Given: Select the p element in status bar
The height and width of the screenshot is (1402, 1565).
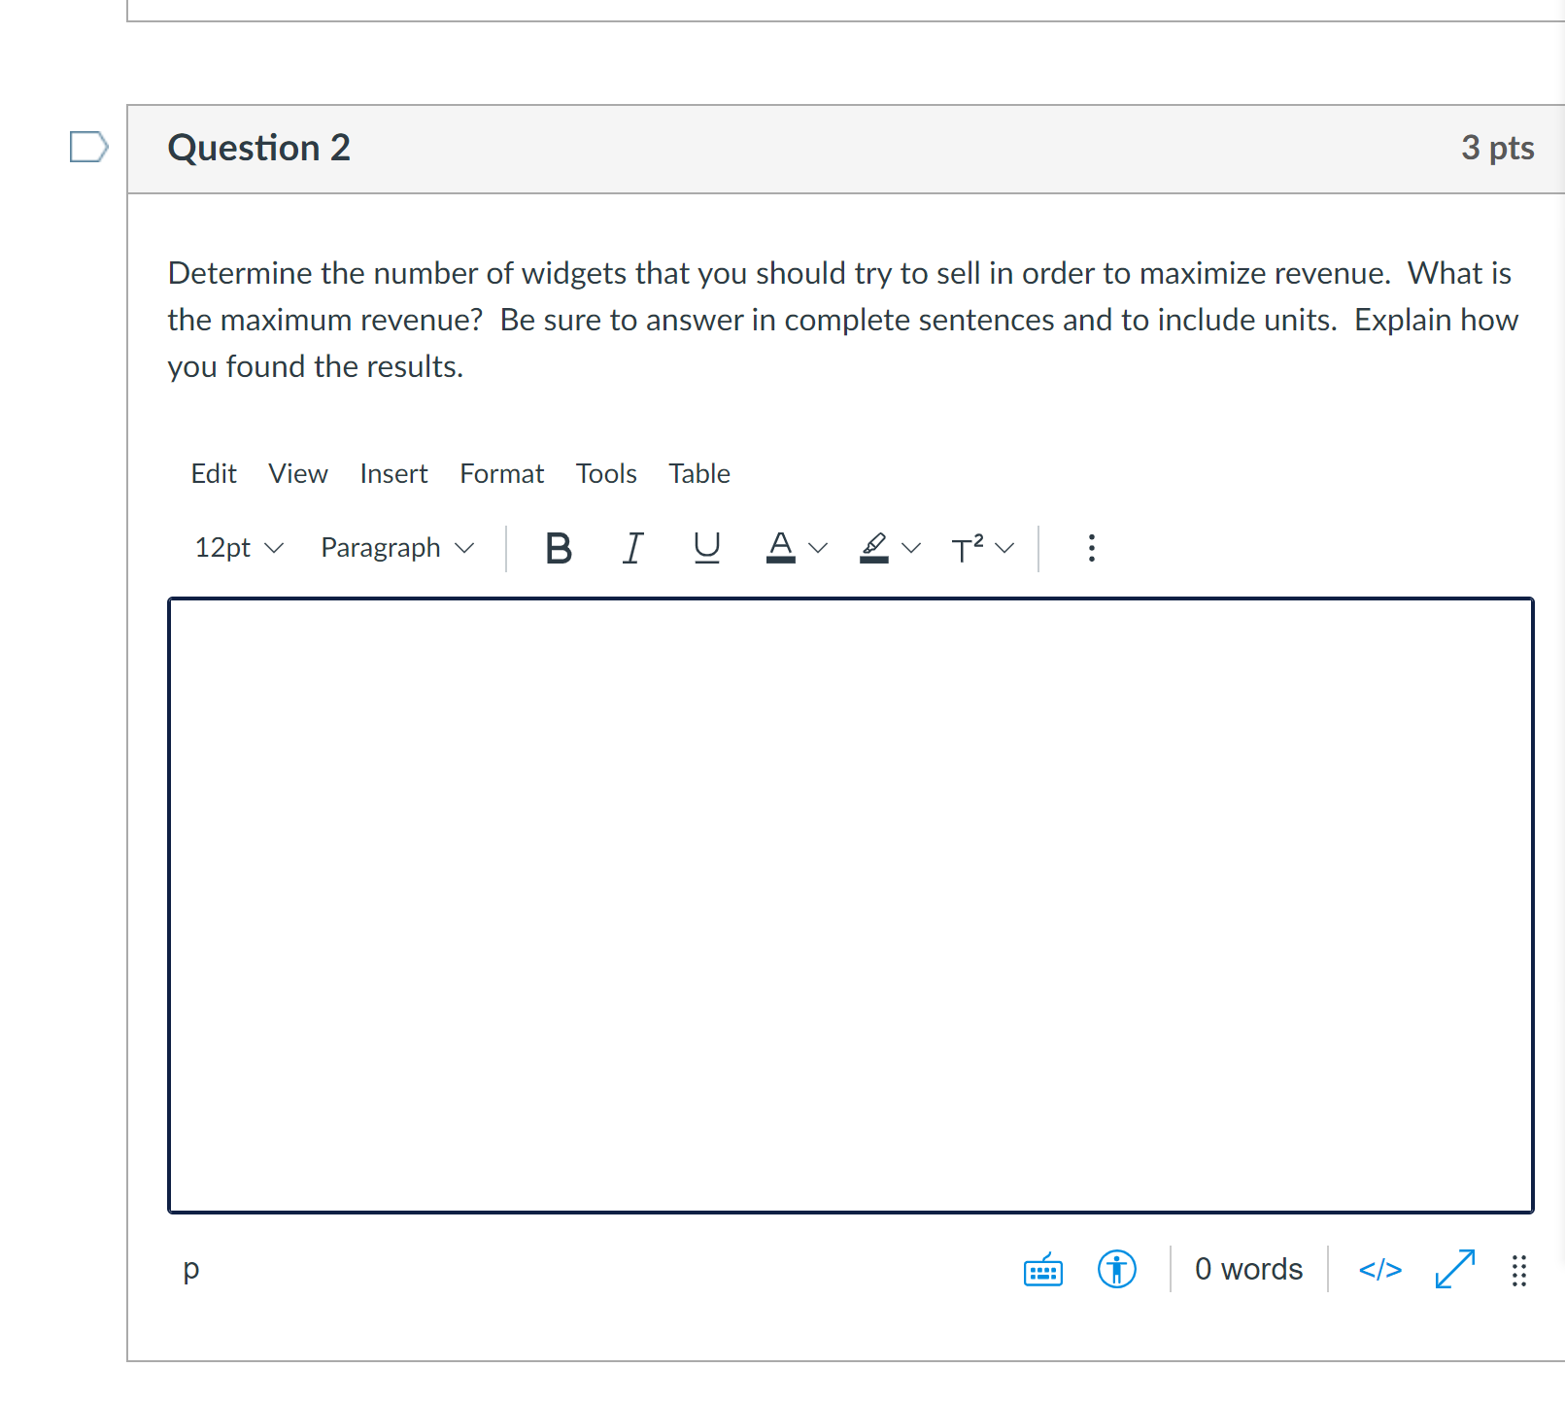Looking at the screenshot, I should click(x=190, y=1268).
